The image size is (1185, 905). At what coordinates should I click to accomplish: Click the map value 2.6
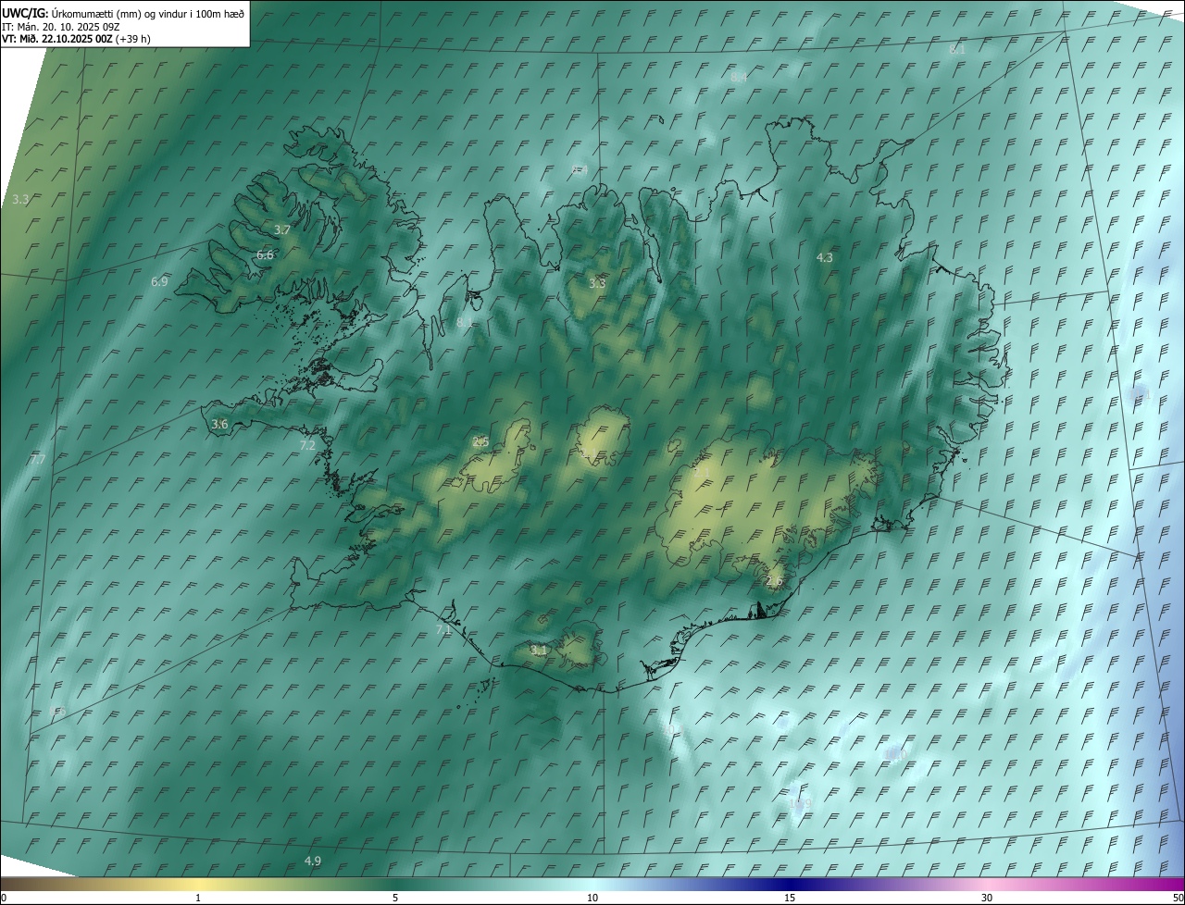(775, 581)
